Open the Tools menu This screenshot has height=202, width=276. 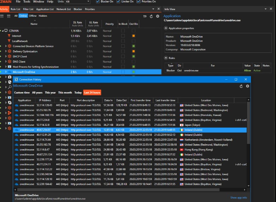[27, 2]
